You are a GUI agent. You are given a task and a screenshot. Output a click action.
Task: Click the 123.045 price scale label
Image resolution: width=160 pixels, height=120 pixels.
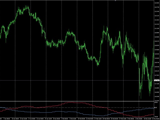click(157, 3)
